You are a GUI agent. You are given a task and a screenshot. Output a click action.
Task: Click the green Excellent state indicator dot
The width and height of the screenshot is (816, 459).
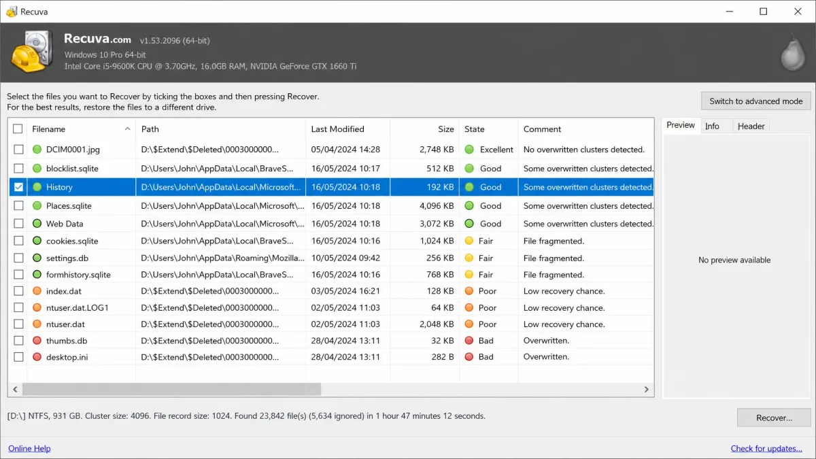[x=469, y=150]
